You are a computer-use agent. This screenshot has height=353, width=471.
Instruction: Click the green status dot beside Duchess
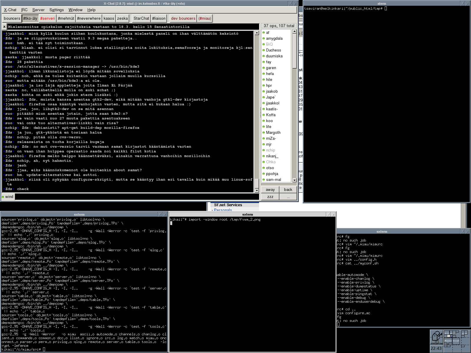click(x=264, y=50)
